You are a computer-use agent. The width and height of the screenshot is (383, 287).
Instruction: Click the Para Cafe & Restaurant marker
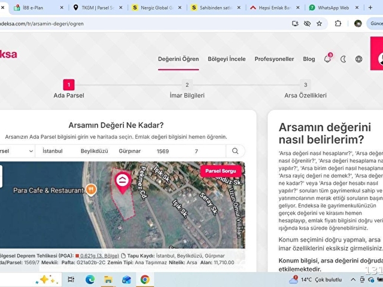91,190
